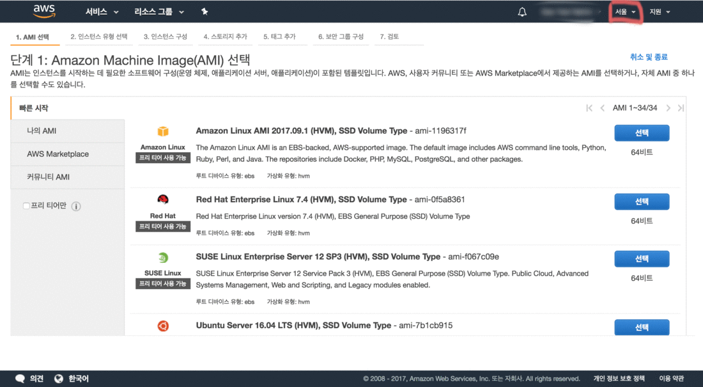The image size is (703, 387).
Task: Click the 64비트 label for Amazon Linux
Action: coord(642,152)
